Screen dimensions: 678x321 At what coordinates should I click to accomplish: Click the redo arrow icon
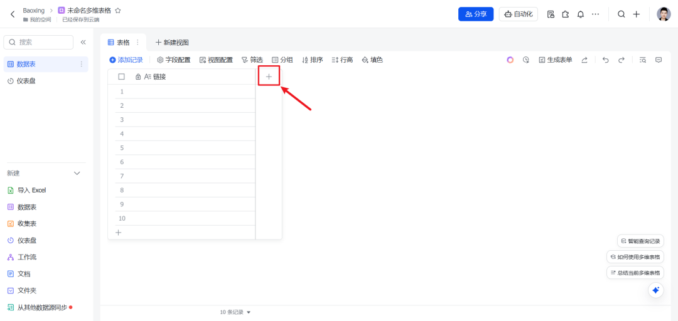point(621,60)
